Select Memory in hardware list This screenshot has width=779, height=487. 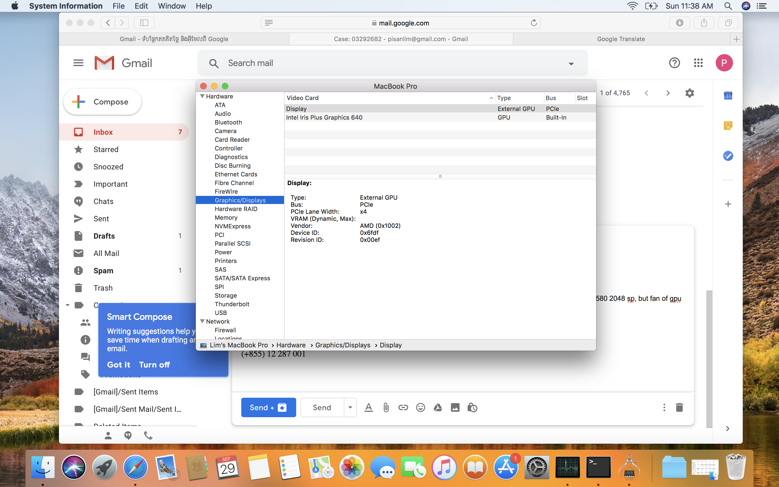pyautogui.click(x=226, y=218)
